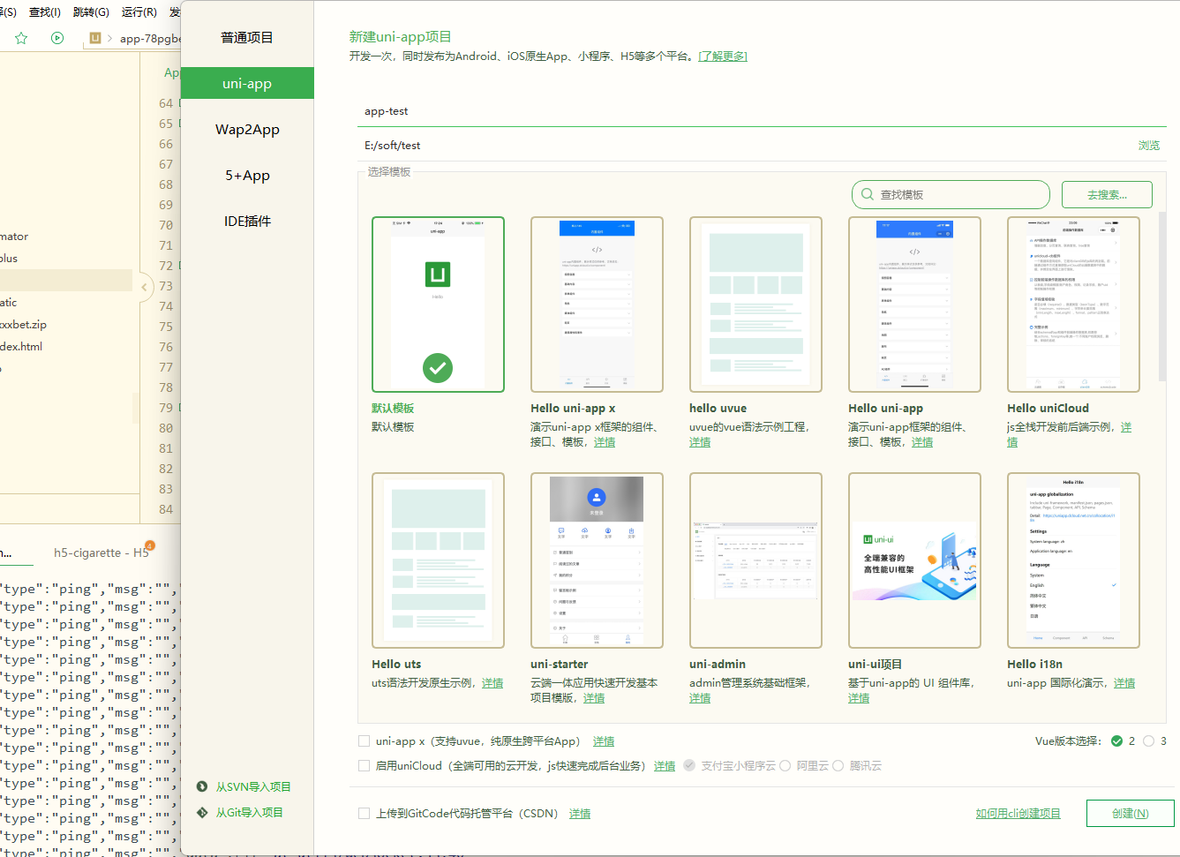
Task: Choose the uni-starter template thumbnail
Action: point(597,560)
